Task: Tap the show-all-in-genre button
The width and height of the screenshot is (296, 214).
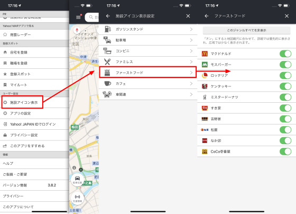Action: click(x=246, y=30)
